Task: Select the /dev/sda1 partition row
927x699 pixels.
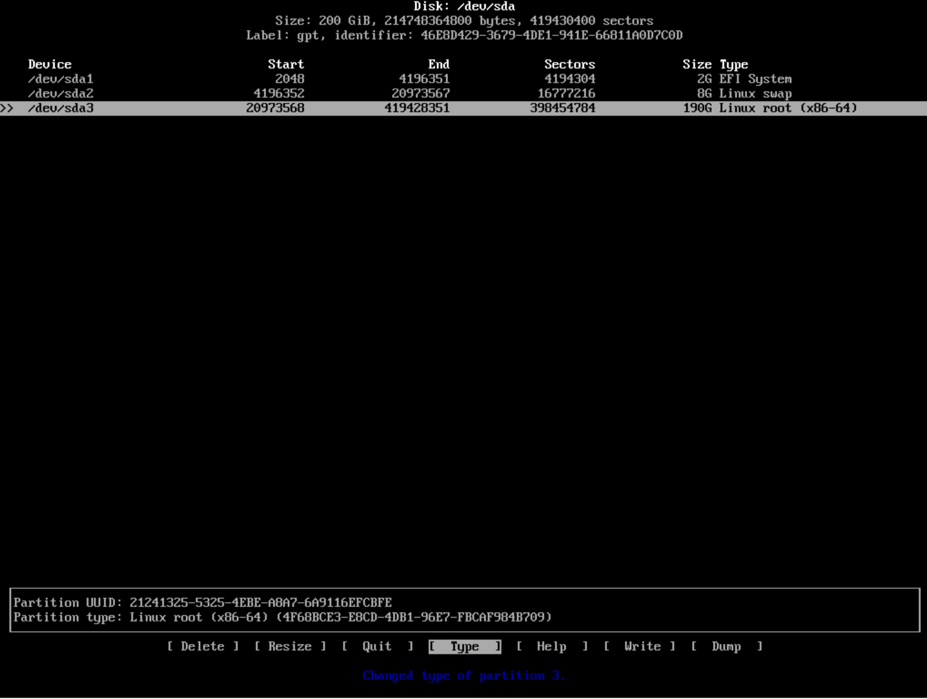Action: tap(61, 79)
